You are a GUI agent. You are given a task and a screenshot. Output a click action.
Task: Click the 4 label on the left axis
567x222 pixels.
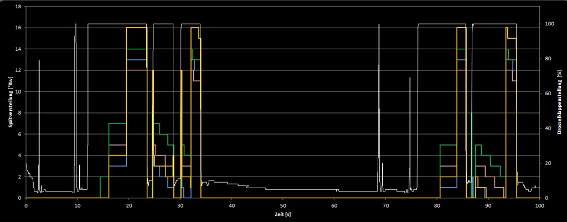pyautogui.click(x=20, y=156)
